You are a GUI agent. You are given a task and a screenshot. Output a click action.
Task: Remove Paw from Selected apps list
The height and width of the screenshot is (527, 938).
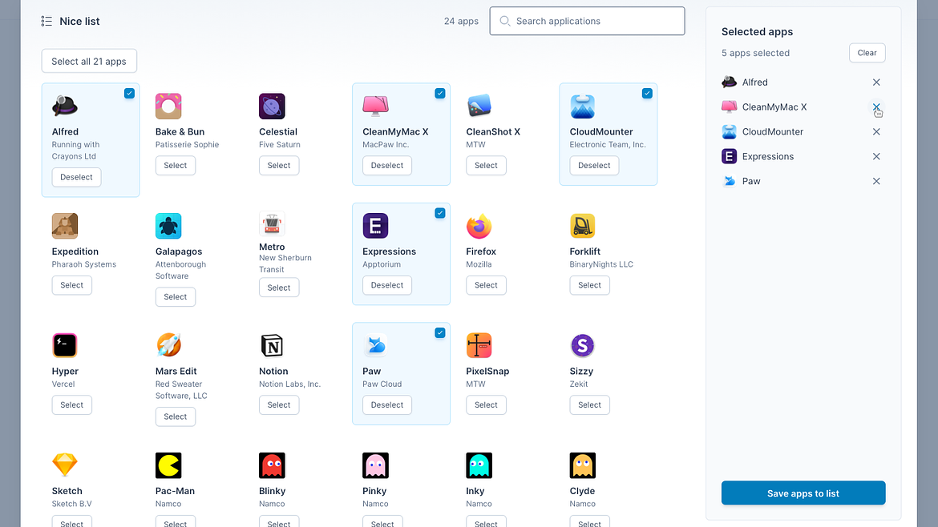[876, 181]
